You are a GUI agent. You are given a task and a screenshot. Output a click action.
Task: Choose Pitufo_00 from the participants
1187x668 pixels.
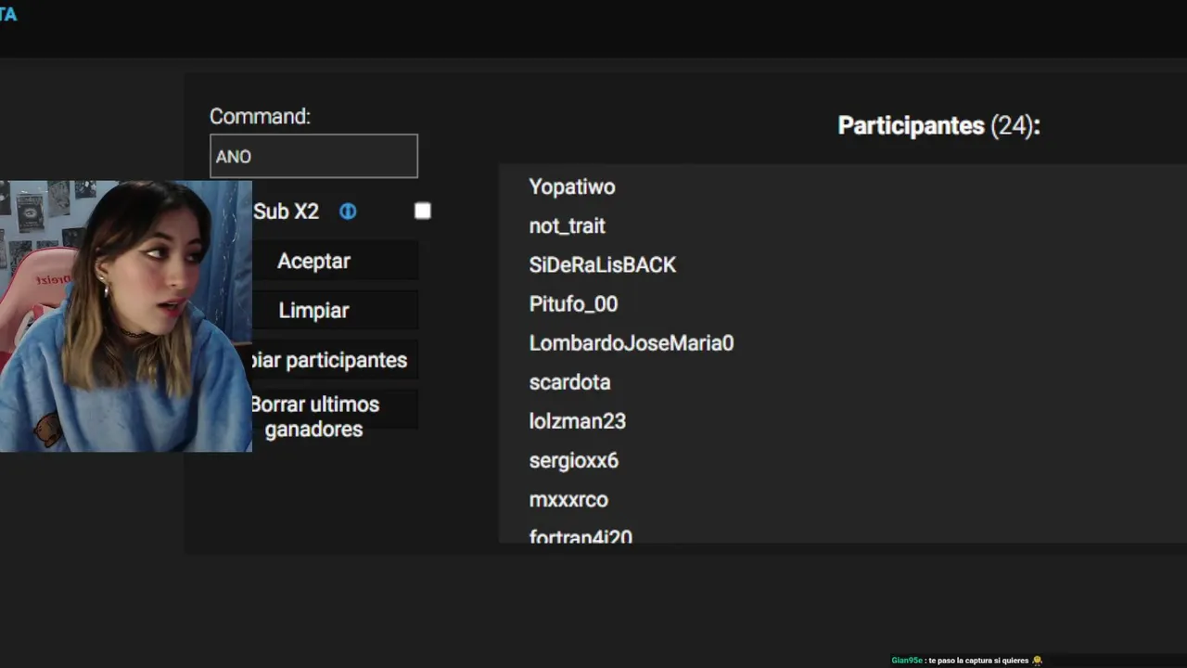[x=573, y=303]
